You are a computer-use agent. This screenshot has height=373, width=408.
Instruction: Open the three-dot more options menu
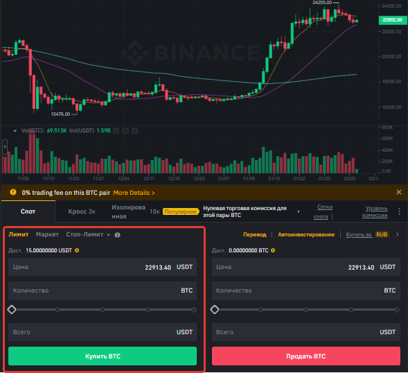[x=399, y=211]
